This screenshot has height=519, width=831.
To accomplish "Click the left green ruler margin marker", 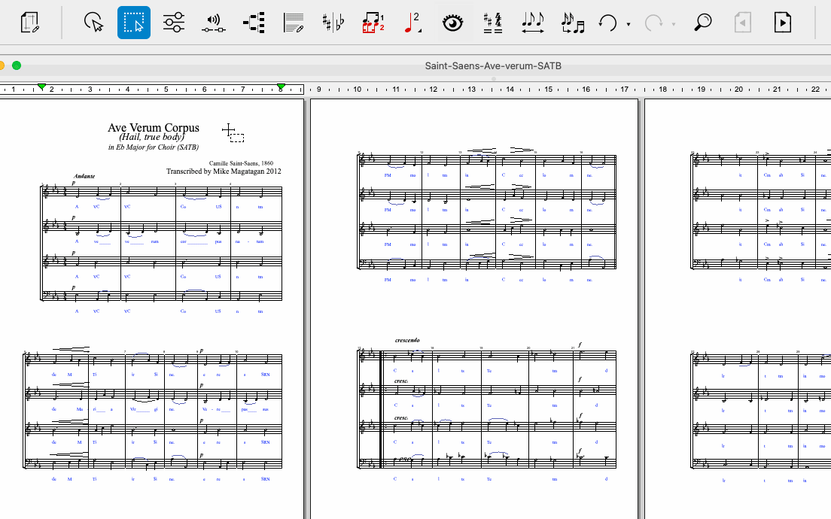I will 41,86.
